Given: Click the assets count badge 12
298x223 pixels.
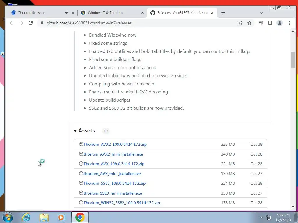Looking at the screenshot, I should [x=106, y=131].
